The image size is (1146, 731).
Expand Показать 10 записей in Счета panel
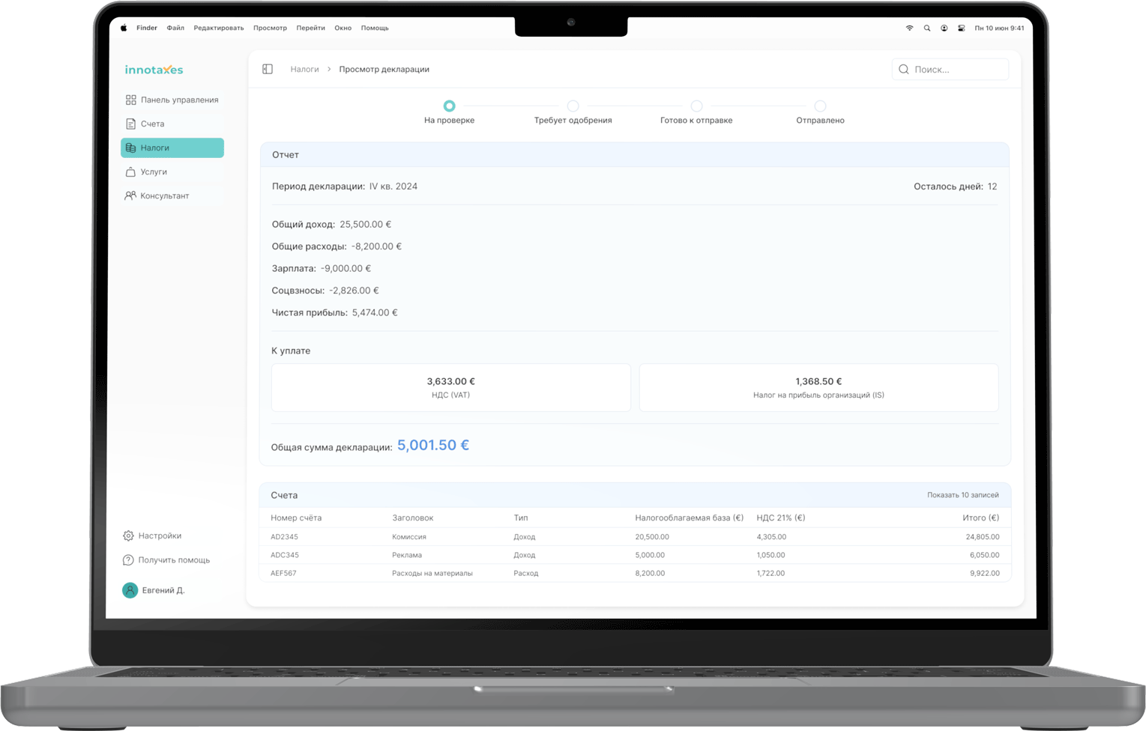[x=962, y=495]
